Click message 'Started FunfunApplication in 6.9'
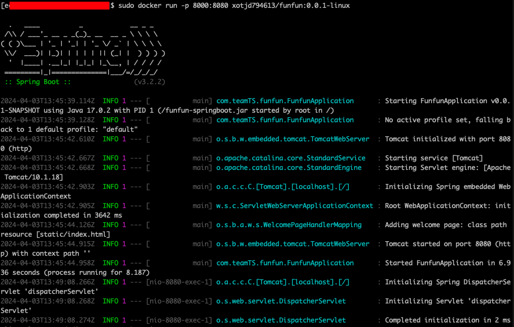Viewport: 514px width, 327px height. coord(448,262)
